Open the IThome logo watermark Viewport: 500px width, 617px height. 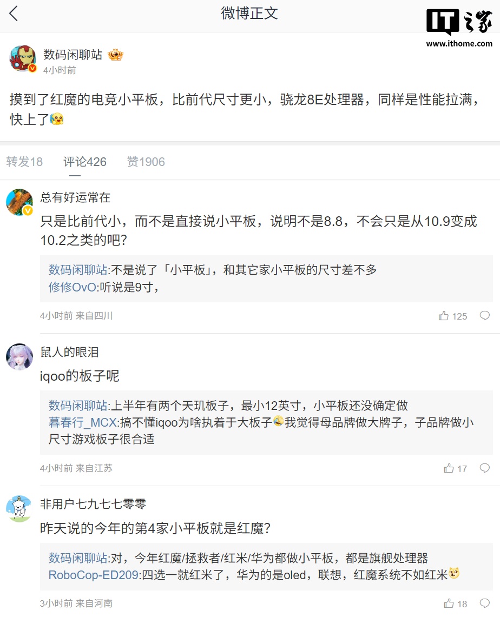(x=459, y=28)
